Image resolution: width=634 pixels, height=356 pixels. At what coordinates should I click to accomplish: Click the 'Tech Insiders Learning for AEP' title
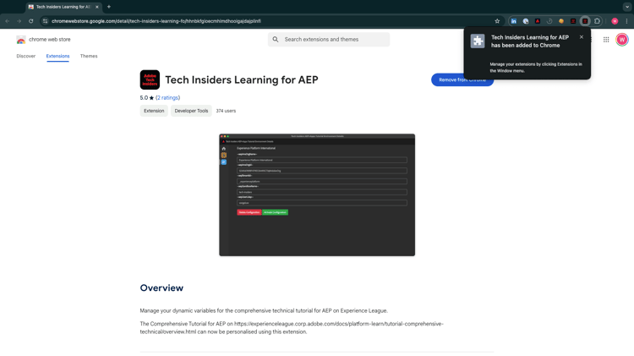click(242, 79)
